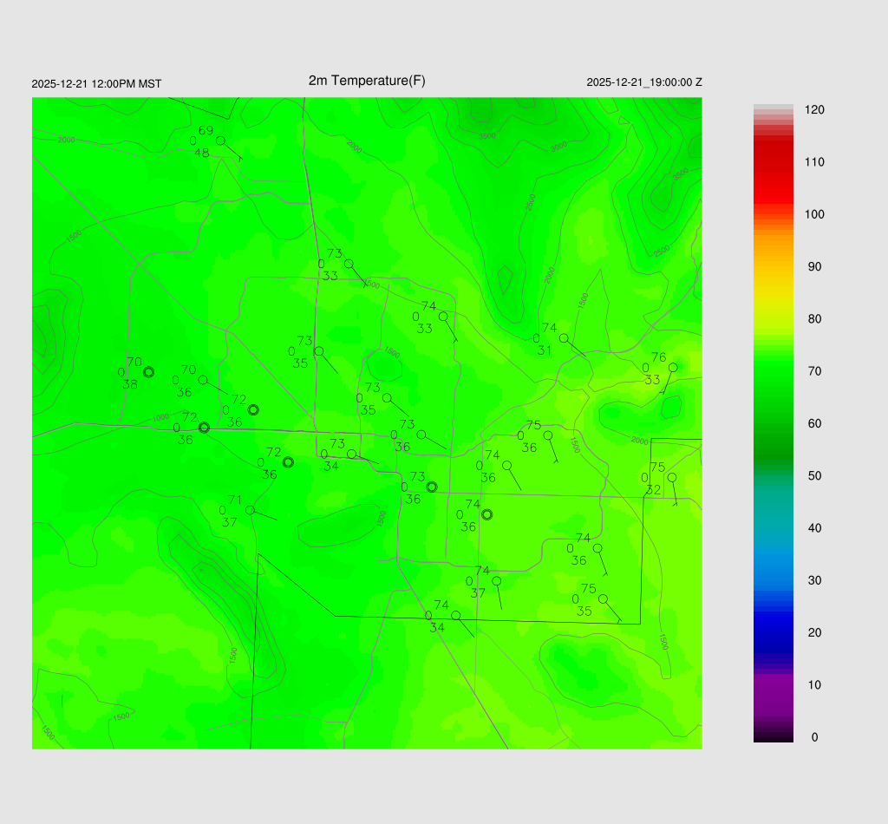Click the 2m Temperature(F) map title
This screenshot has height=824, width=888.
pyautogui.click(x=367, y=81)
